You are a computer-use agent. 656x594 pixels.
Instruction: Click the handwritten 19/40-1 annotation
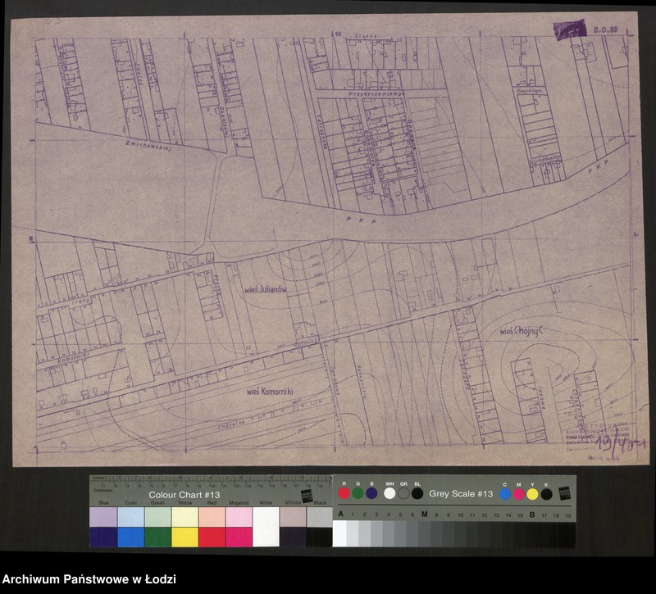click(617, 442)
